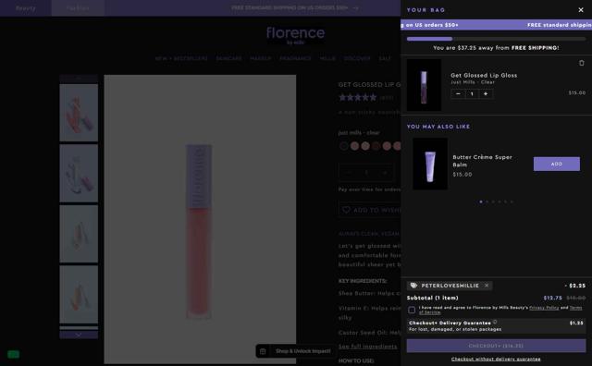This screenshot has width=592, height=366.
Task: Select the third shade swatch
Action: [365, 146]
